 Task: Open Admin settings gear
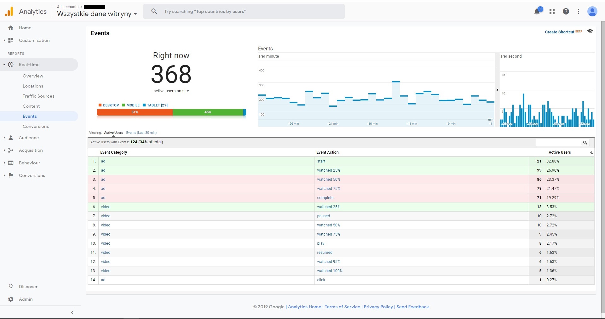[x=11, y=299]
